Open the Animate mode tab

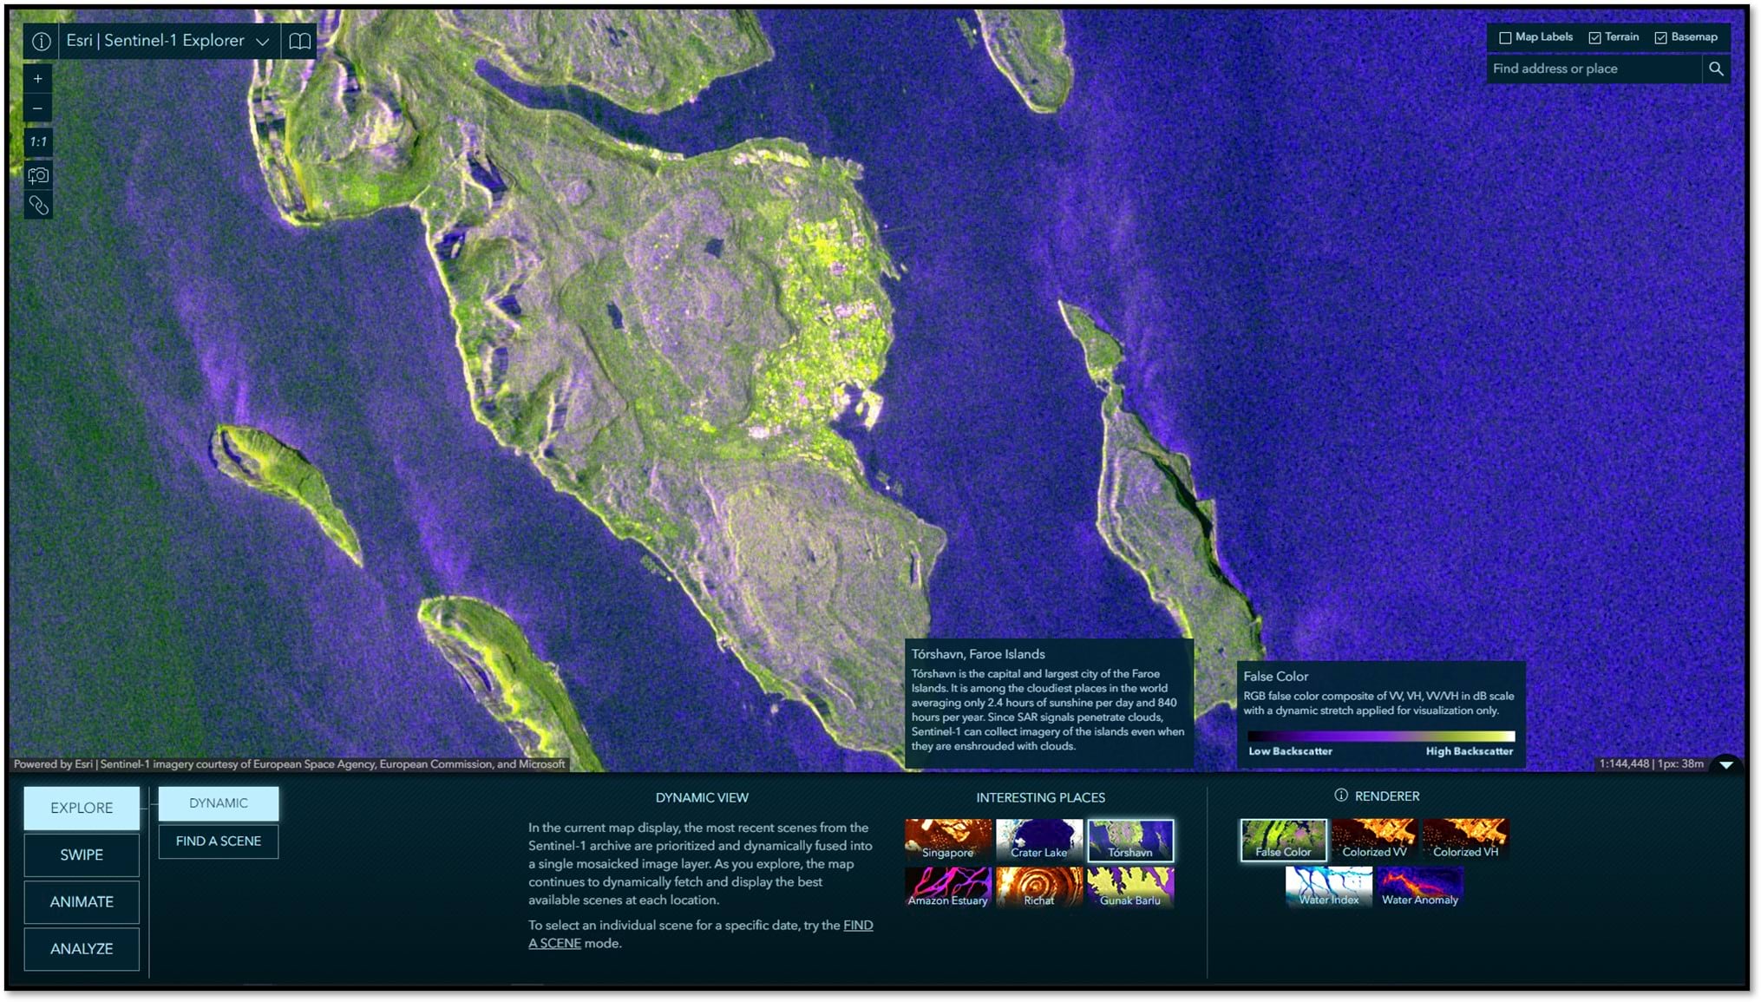pyautogui.click(x=82, y=902)
